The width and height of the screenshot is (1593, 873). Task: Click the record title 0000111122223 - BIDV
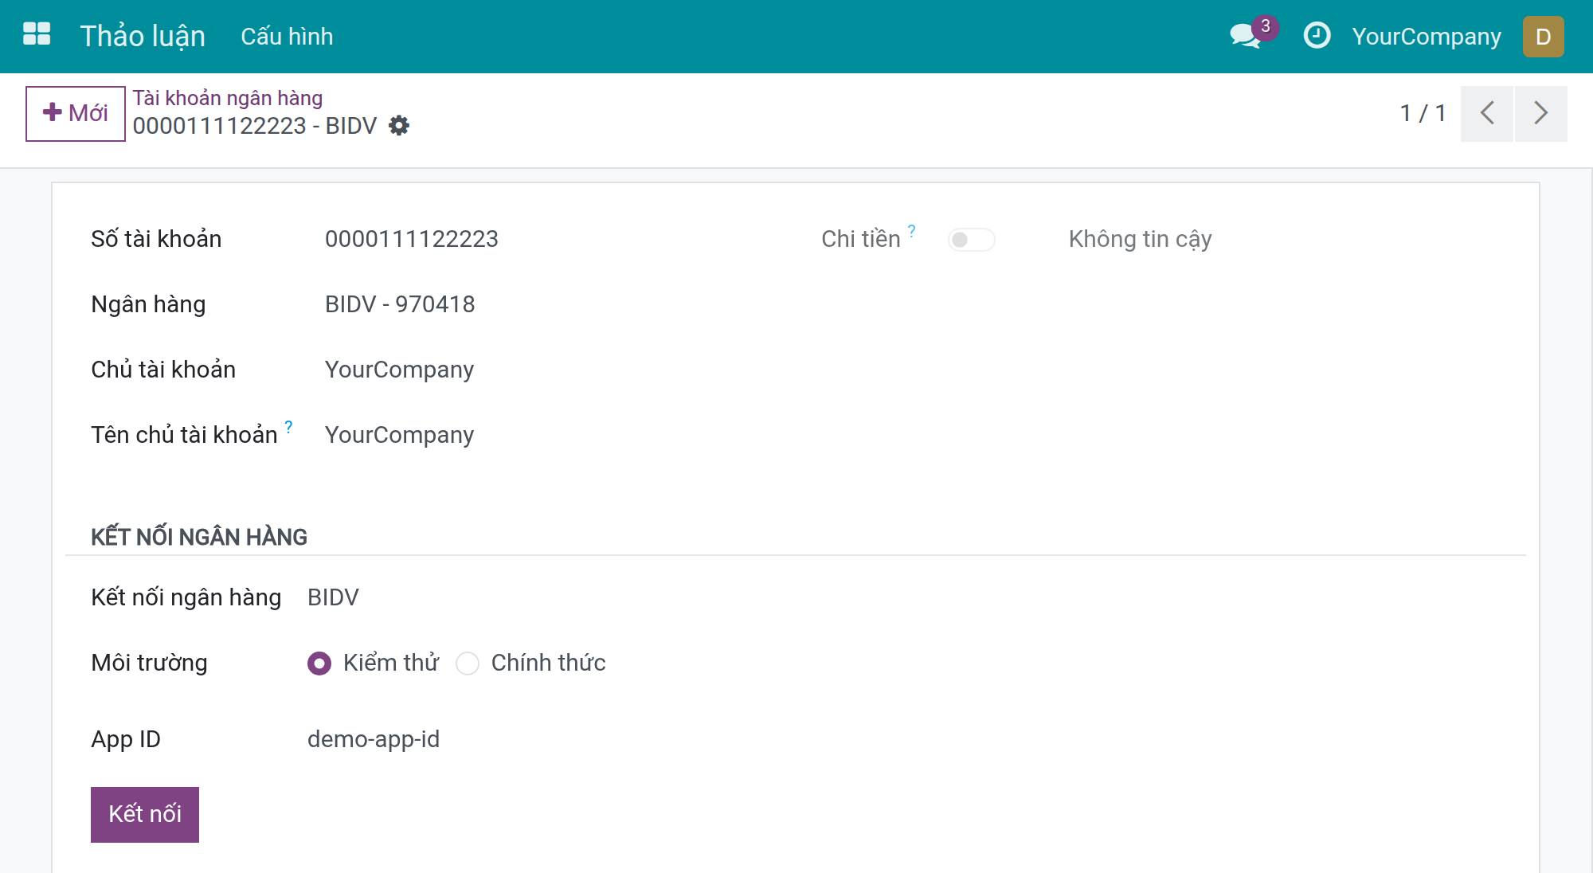[x=255, y=126]
